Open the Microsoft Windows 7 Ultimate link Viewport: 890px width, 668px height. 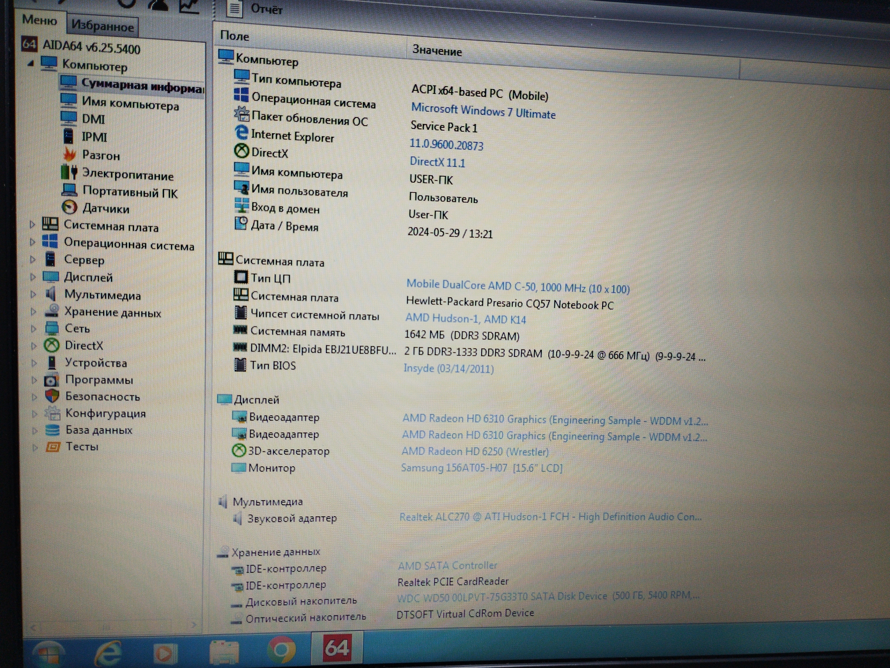[483, 111]
